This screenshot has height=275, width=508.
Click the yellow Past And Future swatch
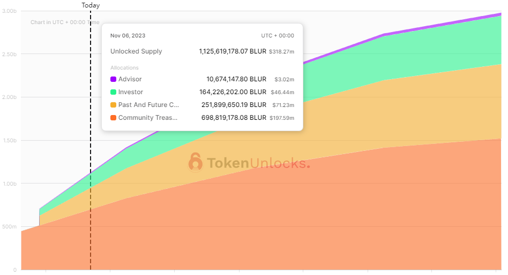click(x=113, y=105)
